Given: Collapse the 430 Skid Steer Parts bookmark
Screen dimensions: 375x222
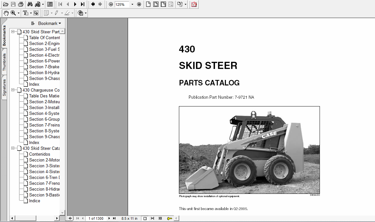Looking at the screenshot, I should [x=13, y=32].
